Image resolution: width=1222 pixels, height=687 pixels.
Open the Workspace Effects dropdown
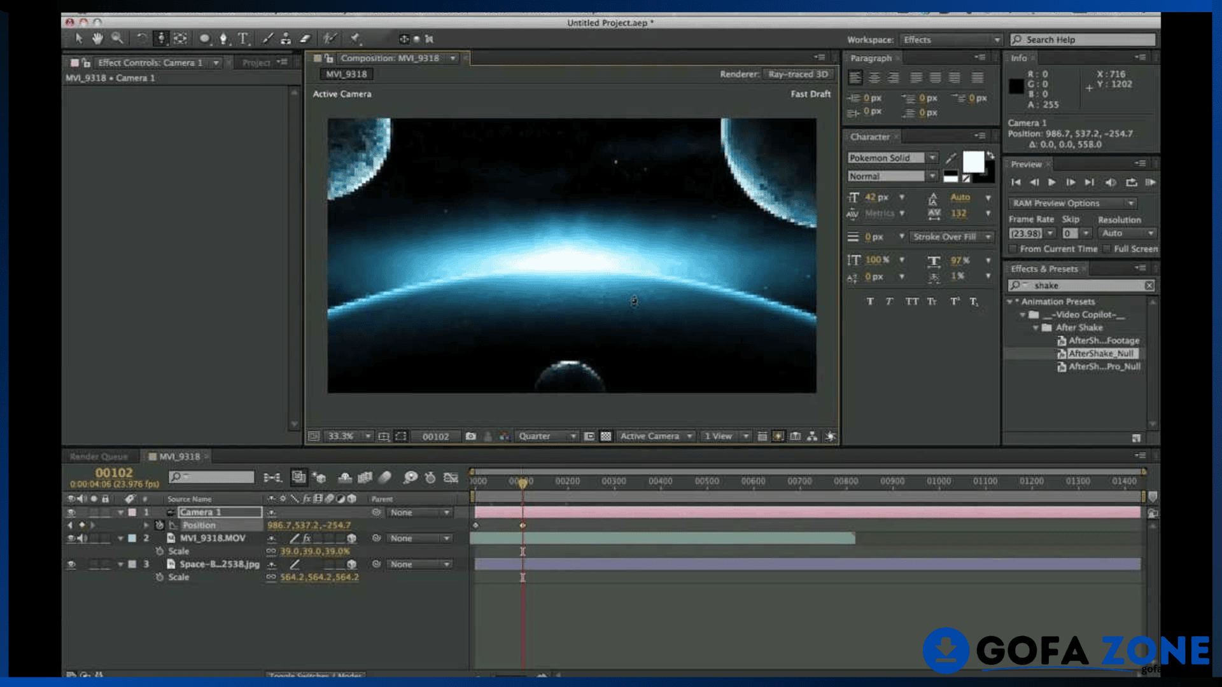coord(951,39)
